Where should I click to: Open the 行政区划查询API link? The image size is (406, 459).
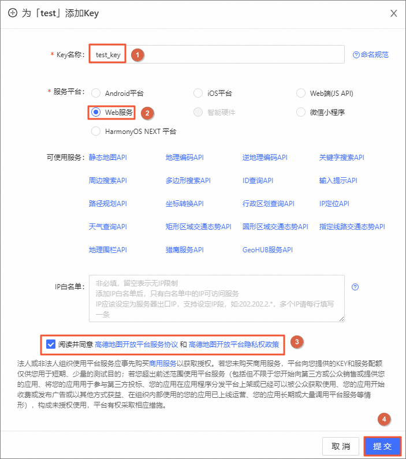(x=268, y=204)
